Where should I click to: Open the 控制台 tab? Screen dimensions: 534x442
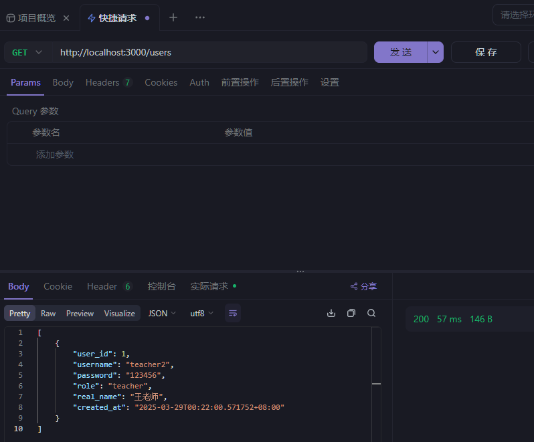(x=161, y=286)
